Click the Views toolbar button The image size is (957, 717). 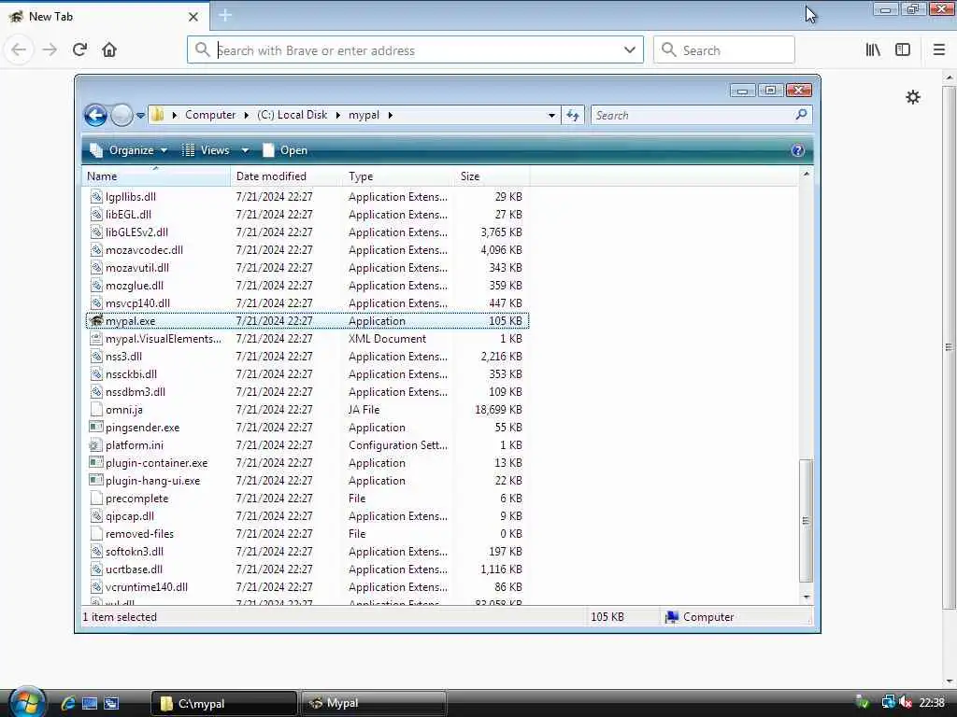pyautogui.click(x=206, y=150)
